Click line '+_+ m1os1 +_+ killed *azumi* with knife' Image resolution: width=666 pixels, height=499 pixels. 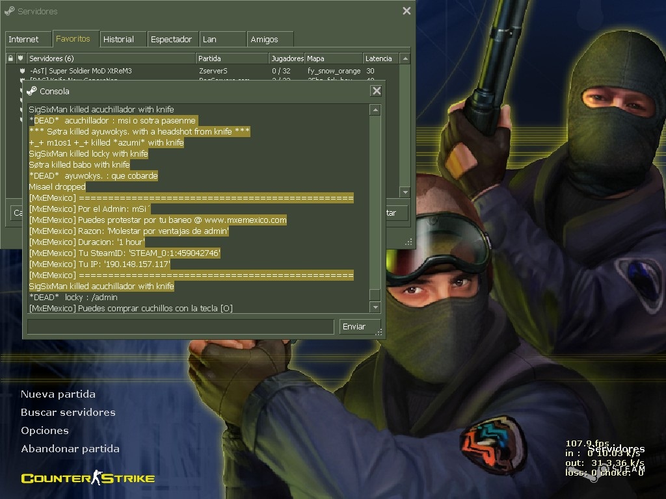106,142
